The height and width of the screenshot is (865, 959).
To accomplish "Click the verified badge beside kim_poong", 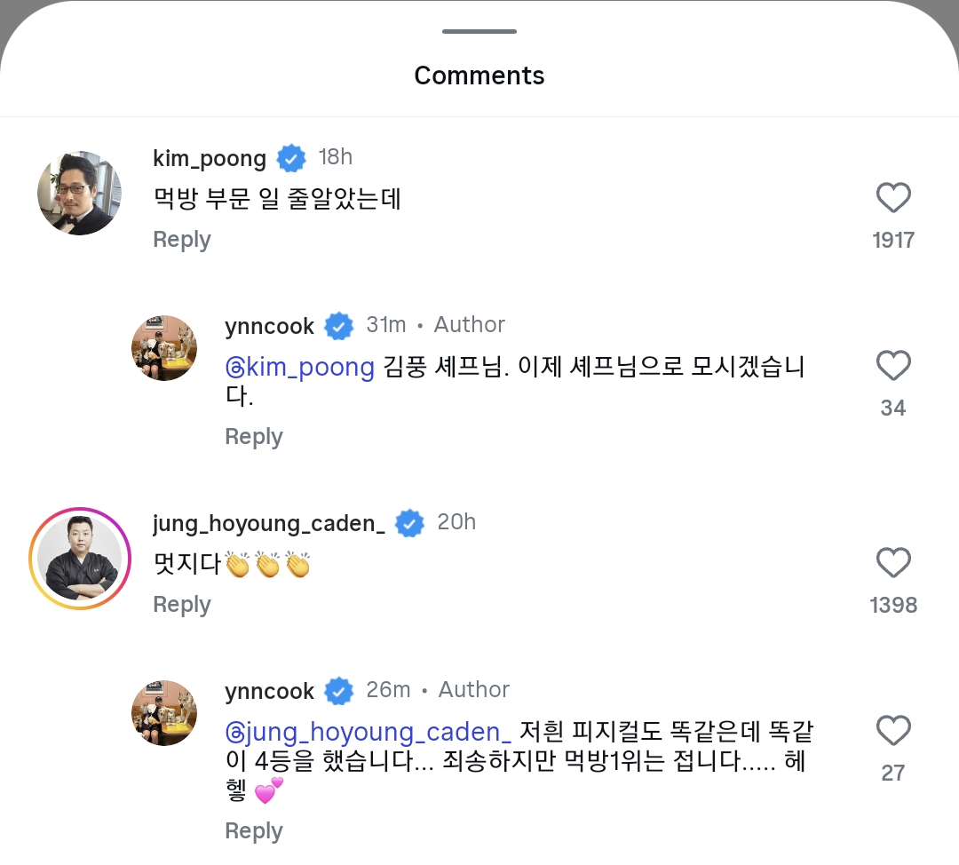I will [x=291, y=158].
